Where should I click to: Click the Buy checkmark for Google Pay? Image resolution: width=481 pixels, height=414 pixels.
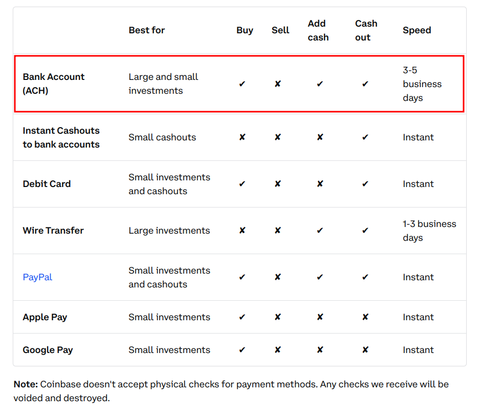pyautogui.click(x=242, y=350)
